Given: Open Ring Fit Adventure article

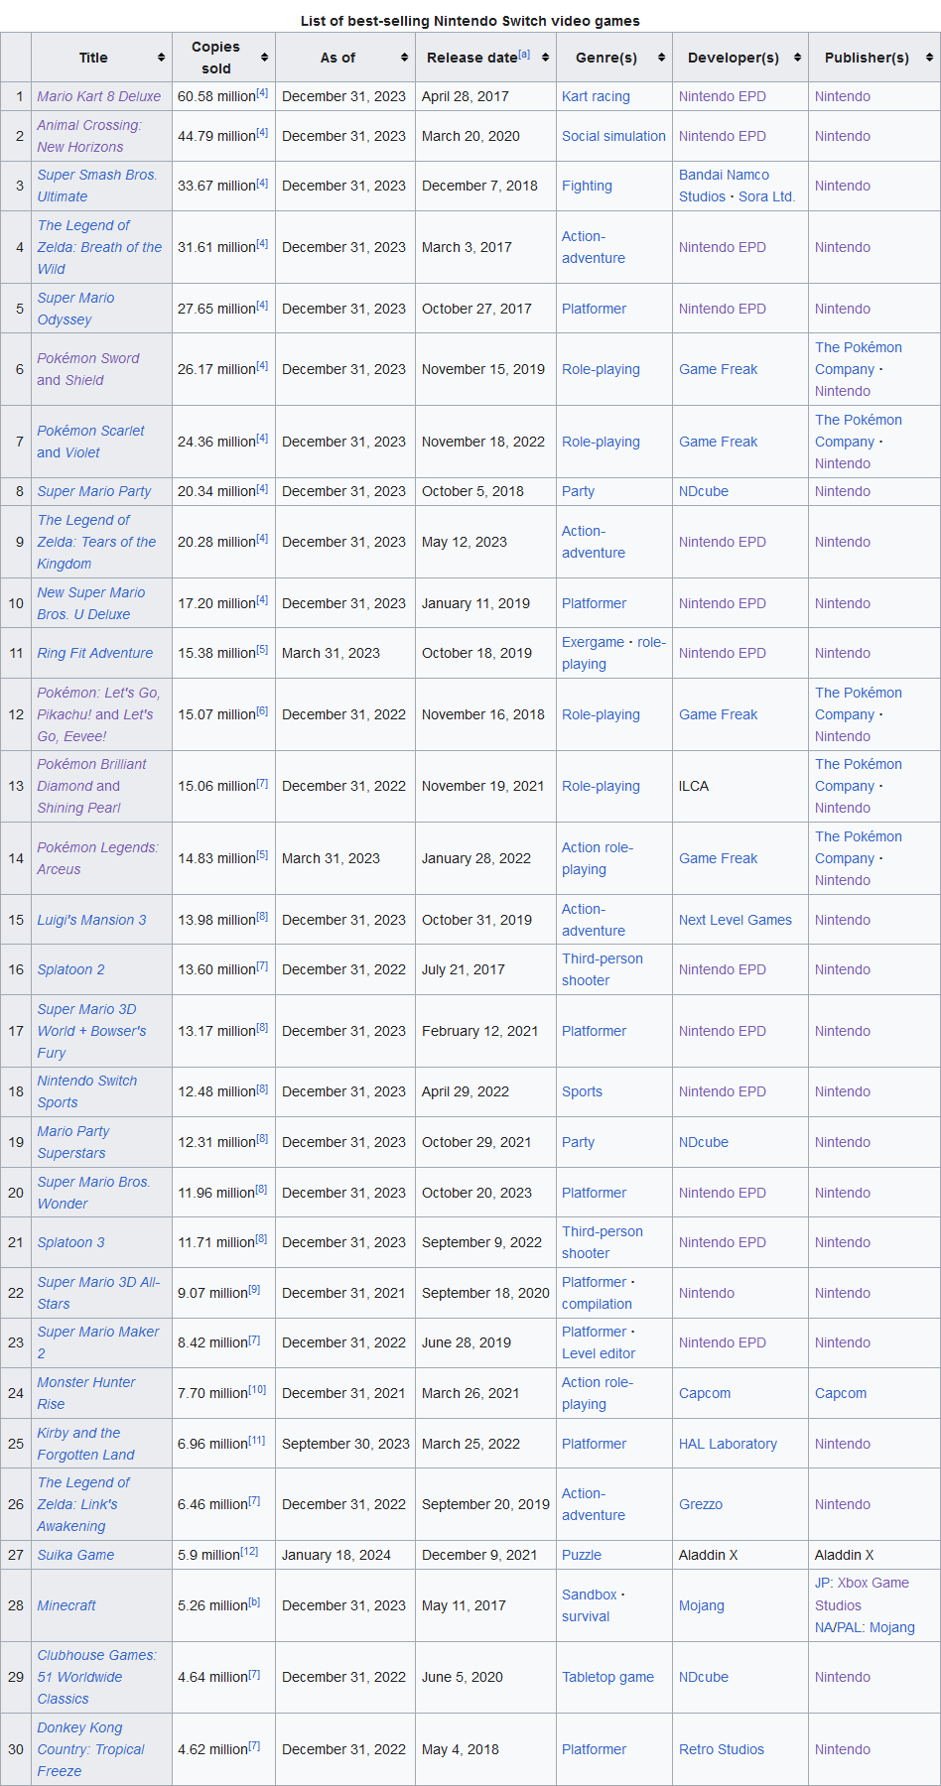Looking at the screenshot, I should pos(95,653).
